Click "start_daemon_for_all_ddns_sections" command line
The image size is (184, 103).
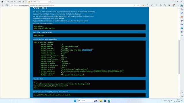(51, 86)
